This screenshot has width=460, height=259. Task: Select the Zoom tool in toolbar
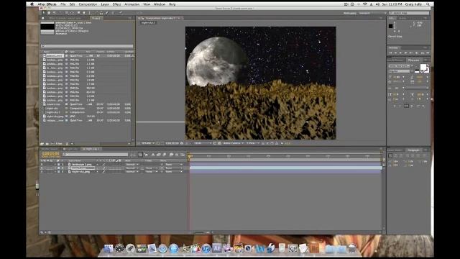(55, 13)
